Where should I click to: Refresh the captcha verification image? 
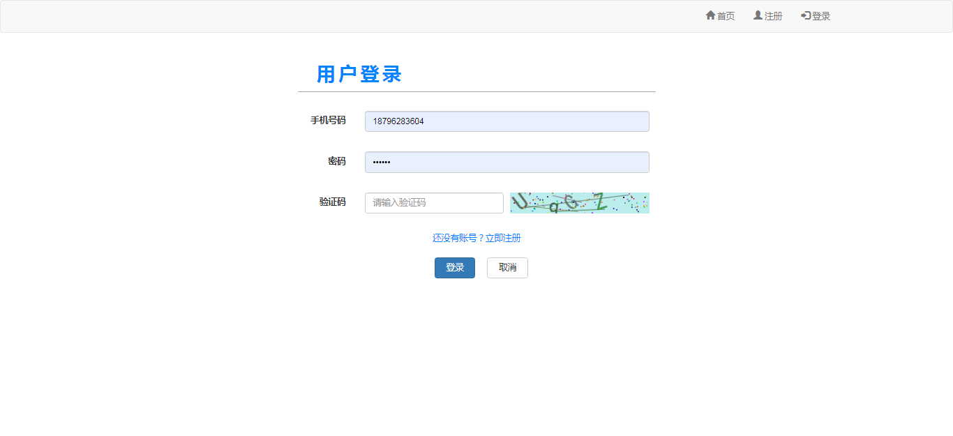pyautogui.click(x=579, y=203)
